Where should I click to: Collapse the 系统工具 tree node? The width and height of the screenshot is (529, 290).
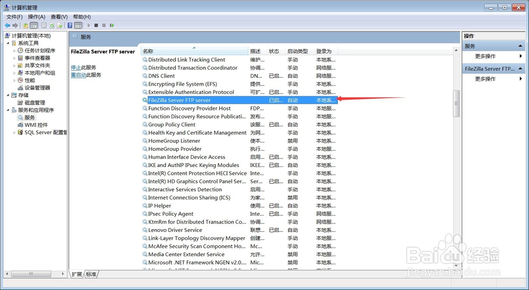point(8,43)
